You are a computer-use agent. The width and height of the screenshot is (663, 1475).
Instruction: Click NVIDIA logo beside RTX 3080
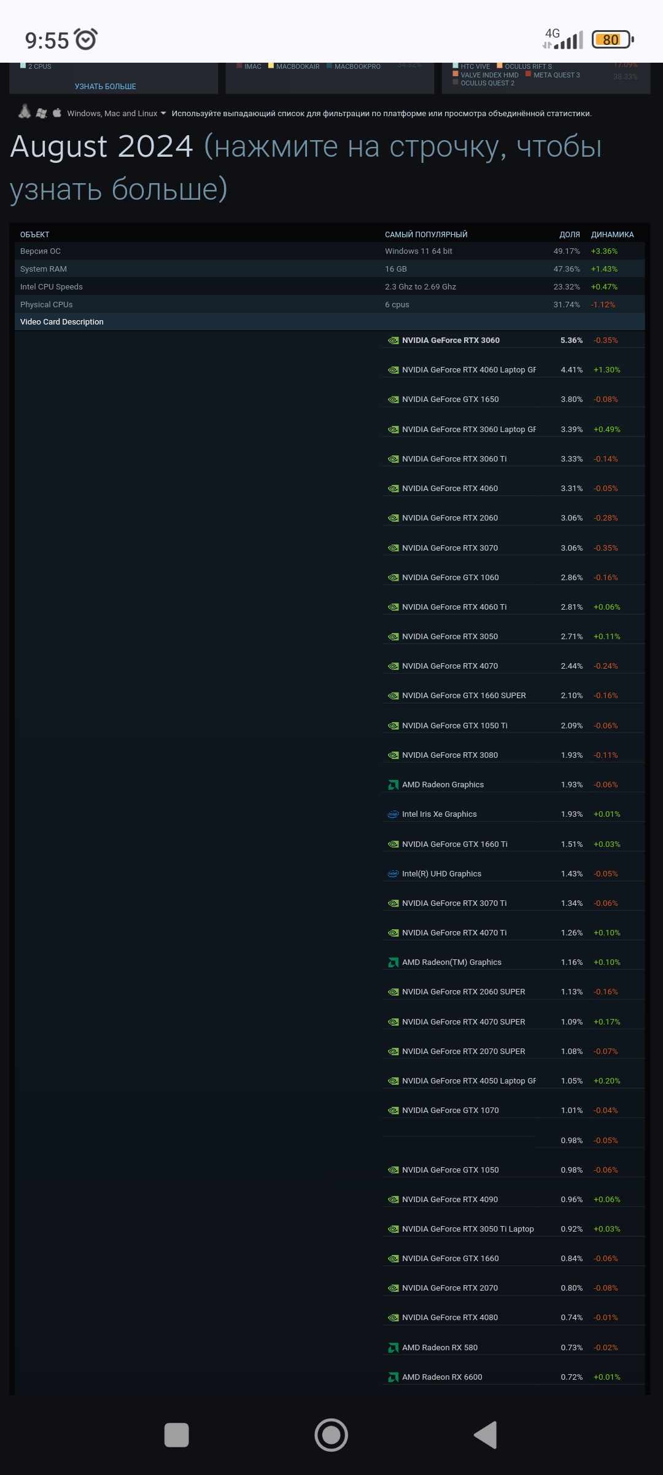pyautogui.click(x=394, y=755)
